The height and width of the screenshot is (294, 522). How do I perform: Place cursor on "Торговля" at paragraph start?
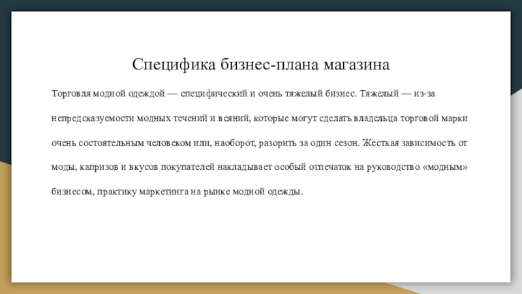coord(71,93)
